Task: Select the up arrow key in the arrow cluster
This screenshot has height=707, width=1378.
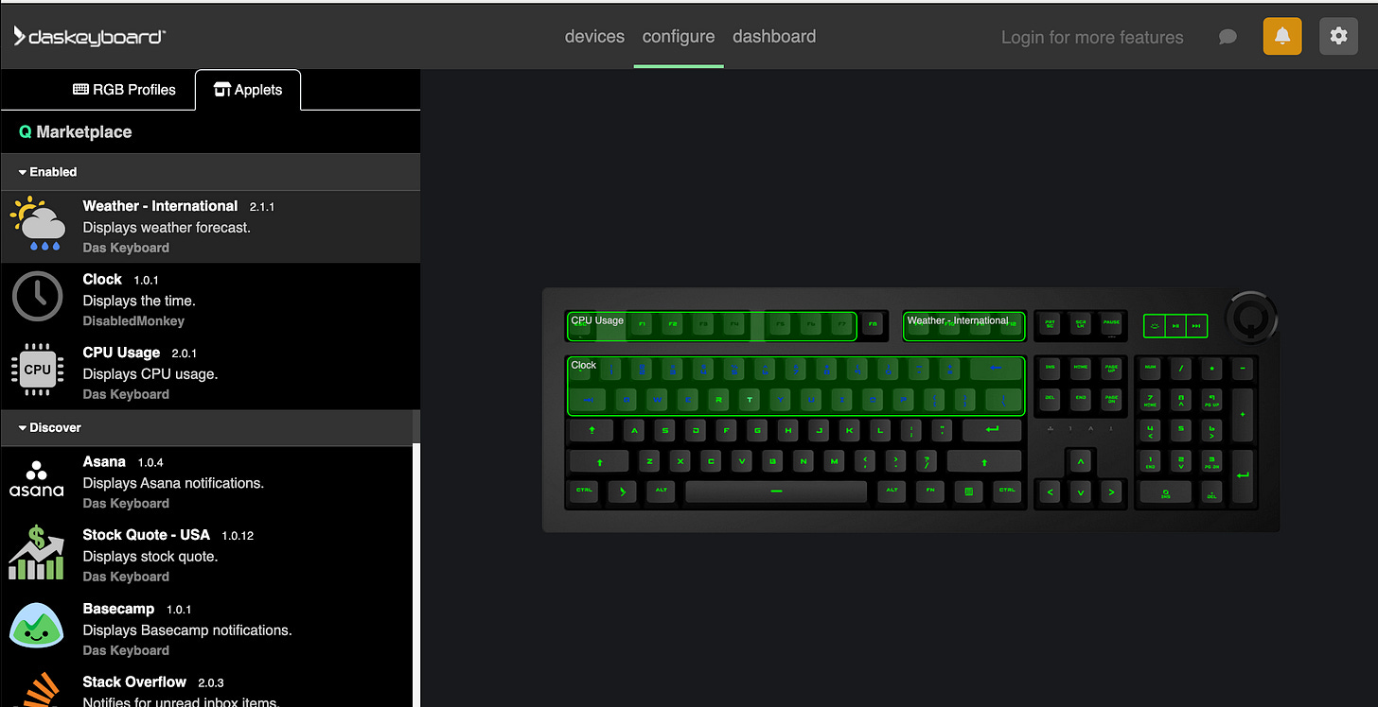Action: click(x=1080, y=460)
